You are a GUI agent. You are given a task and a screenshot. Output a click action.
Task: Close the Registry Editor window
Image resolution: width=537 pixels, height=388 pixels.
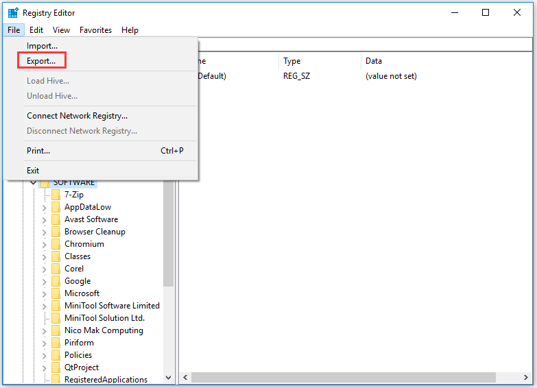pyautogui.click(x=517, y=12)
